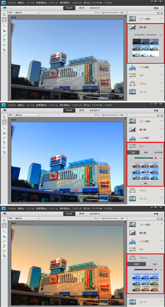Select the Spot Healing tool in top window
Viewport: 165px width, 307px height.
(x=4, y=45)
